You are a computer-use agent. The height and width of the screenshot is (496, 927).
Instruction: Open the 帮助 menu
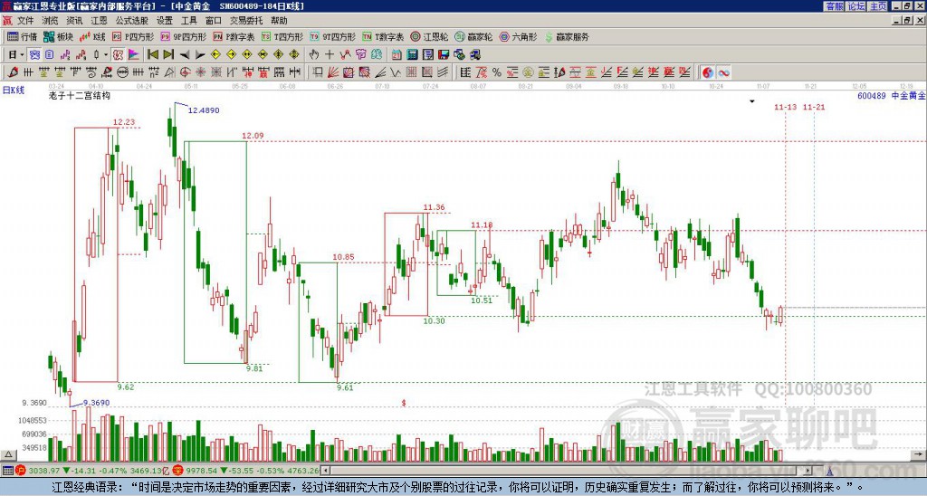pos(279,21)
